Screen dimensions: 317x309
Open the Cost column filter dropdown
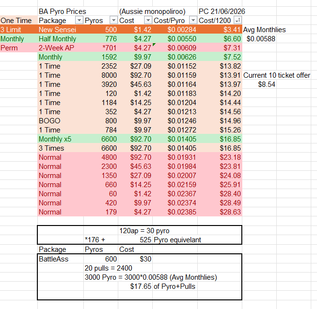pyautogui.click(x=148, y=20)
